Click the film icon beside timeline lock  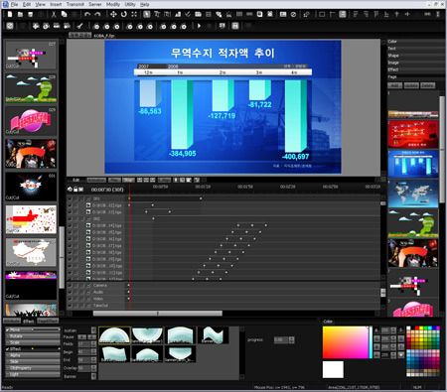81,190
